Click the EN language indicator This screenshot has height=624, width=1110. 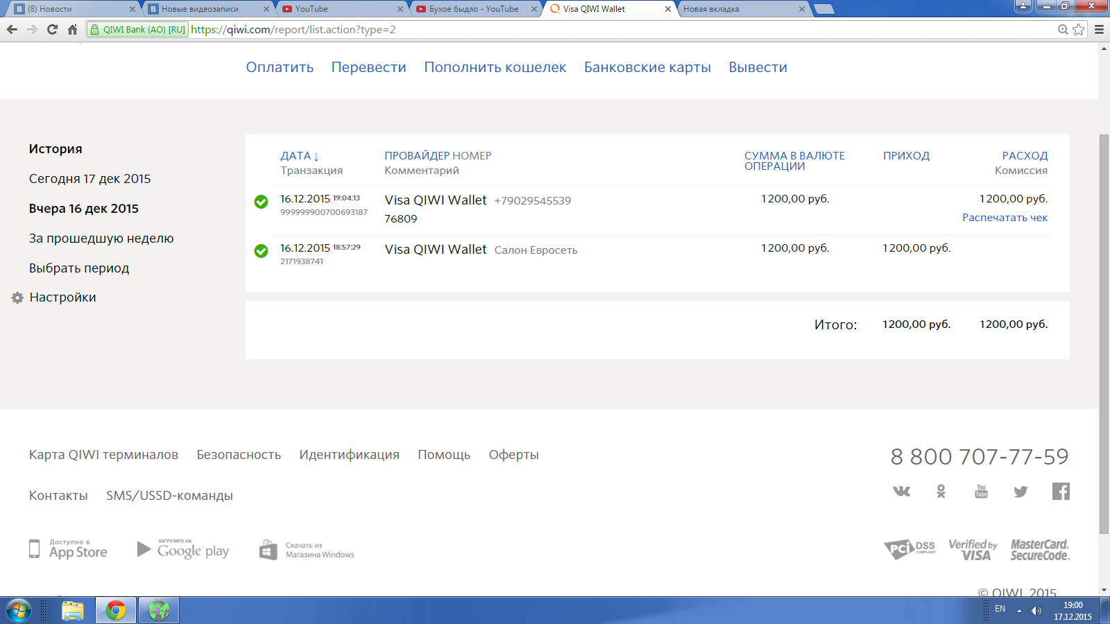click(x=1000, y=609)
